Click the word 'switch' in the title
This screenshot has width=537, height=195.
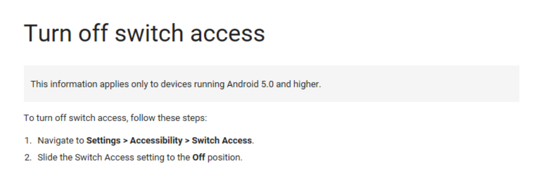(x=149, y=33)
